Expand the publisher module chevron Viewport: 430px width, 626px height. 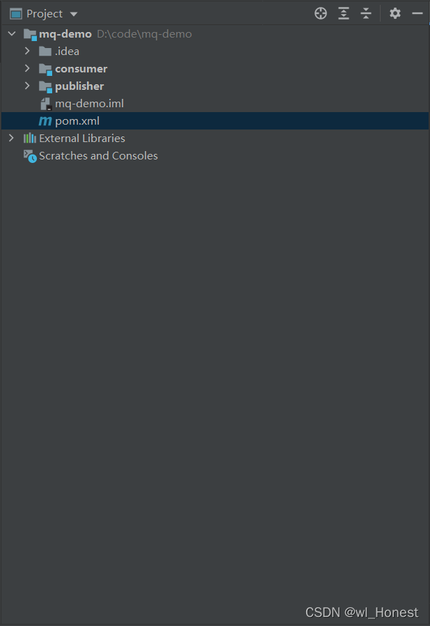point(27,86)
